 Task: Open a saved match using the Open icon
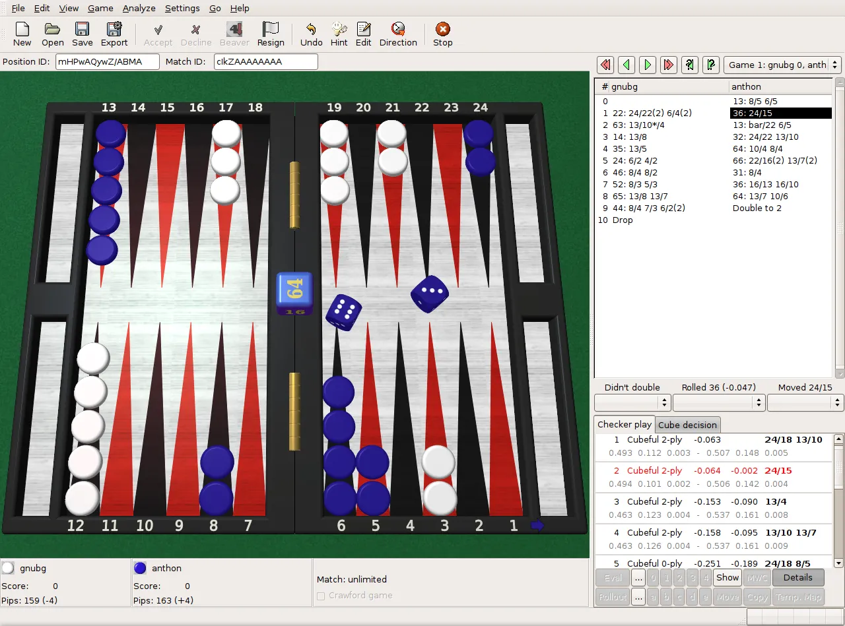pos(52,34)
